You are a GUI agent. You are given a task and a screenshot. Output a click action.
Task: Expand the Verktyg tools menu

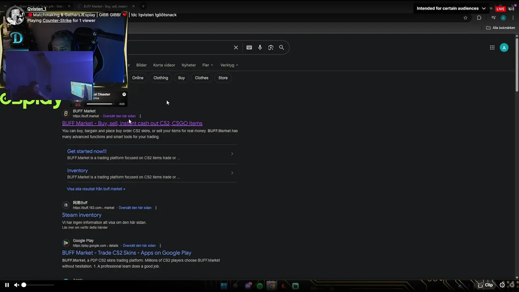(x=229, y=65)
